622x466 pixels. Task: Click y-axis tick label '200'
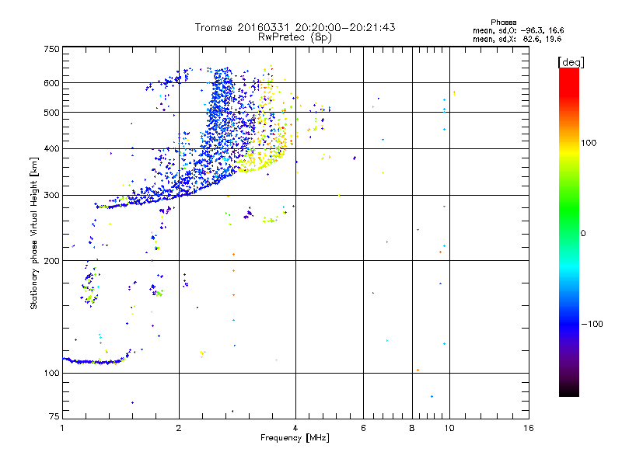coord(51,261)
